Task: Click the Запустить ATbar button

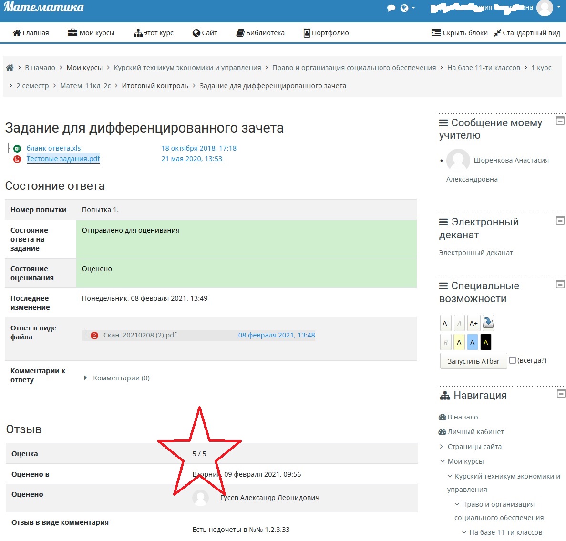Action: pos(473,361)
